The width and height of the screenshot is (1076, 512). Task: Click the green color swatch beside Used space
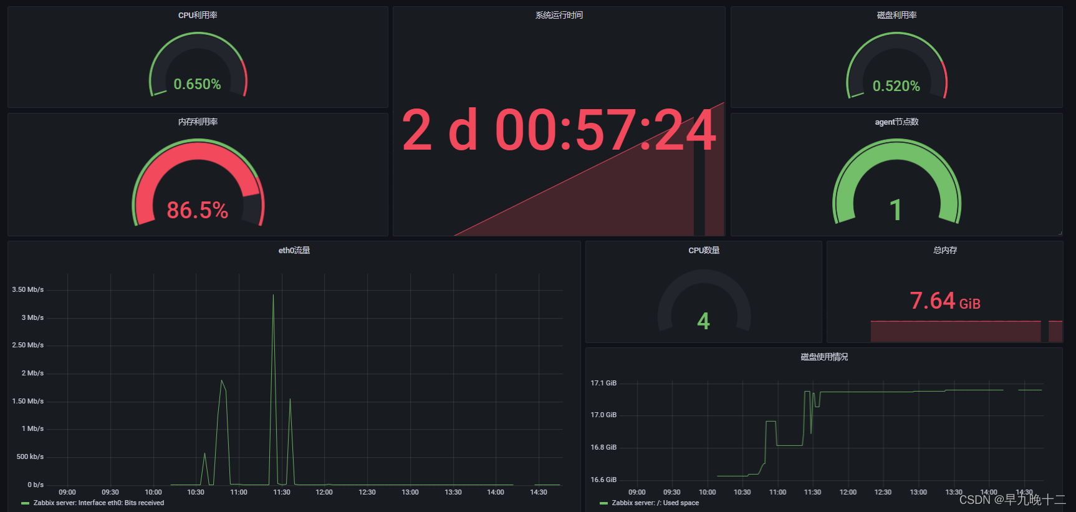[x=603, y=503]
